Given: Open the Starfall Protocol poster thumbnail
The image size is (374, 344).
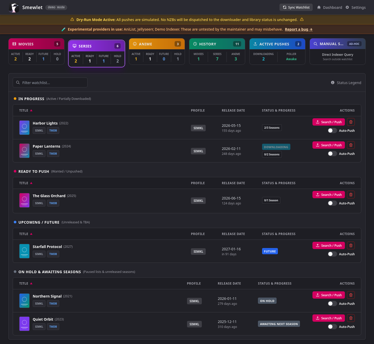Looking at the screenshot, I should tap(24, 251).
